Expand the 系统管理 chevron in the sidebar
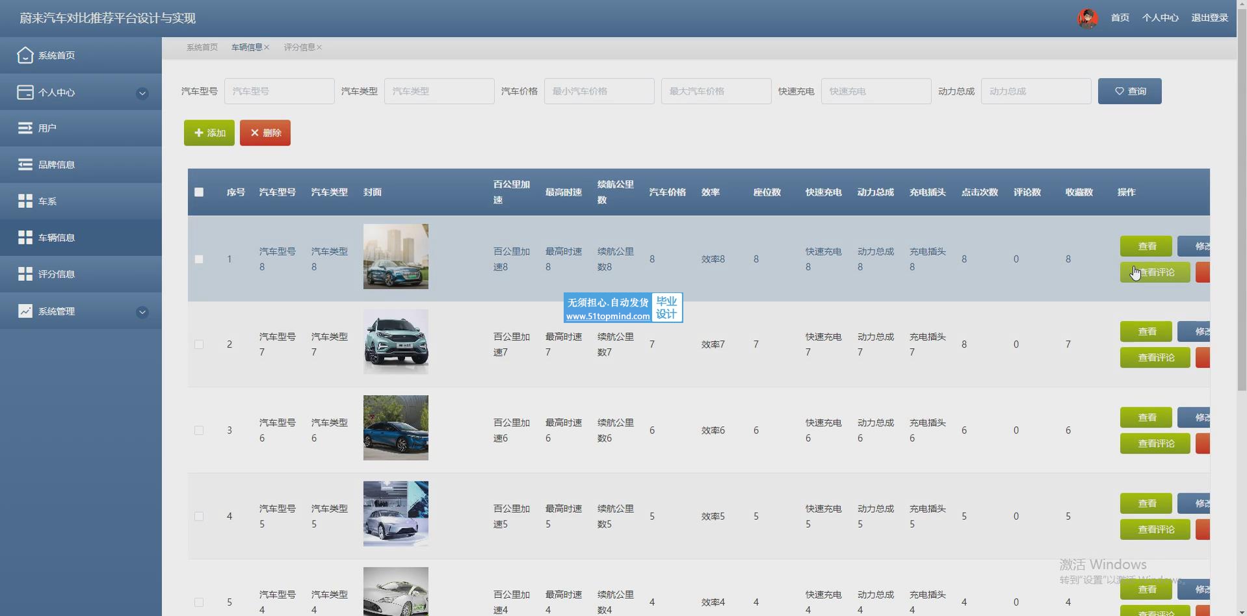The width and height of the screenshot is (1247, 616). click(142, 312)
